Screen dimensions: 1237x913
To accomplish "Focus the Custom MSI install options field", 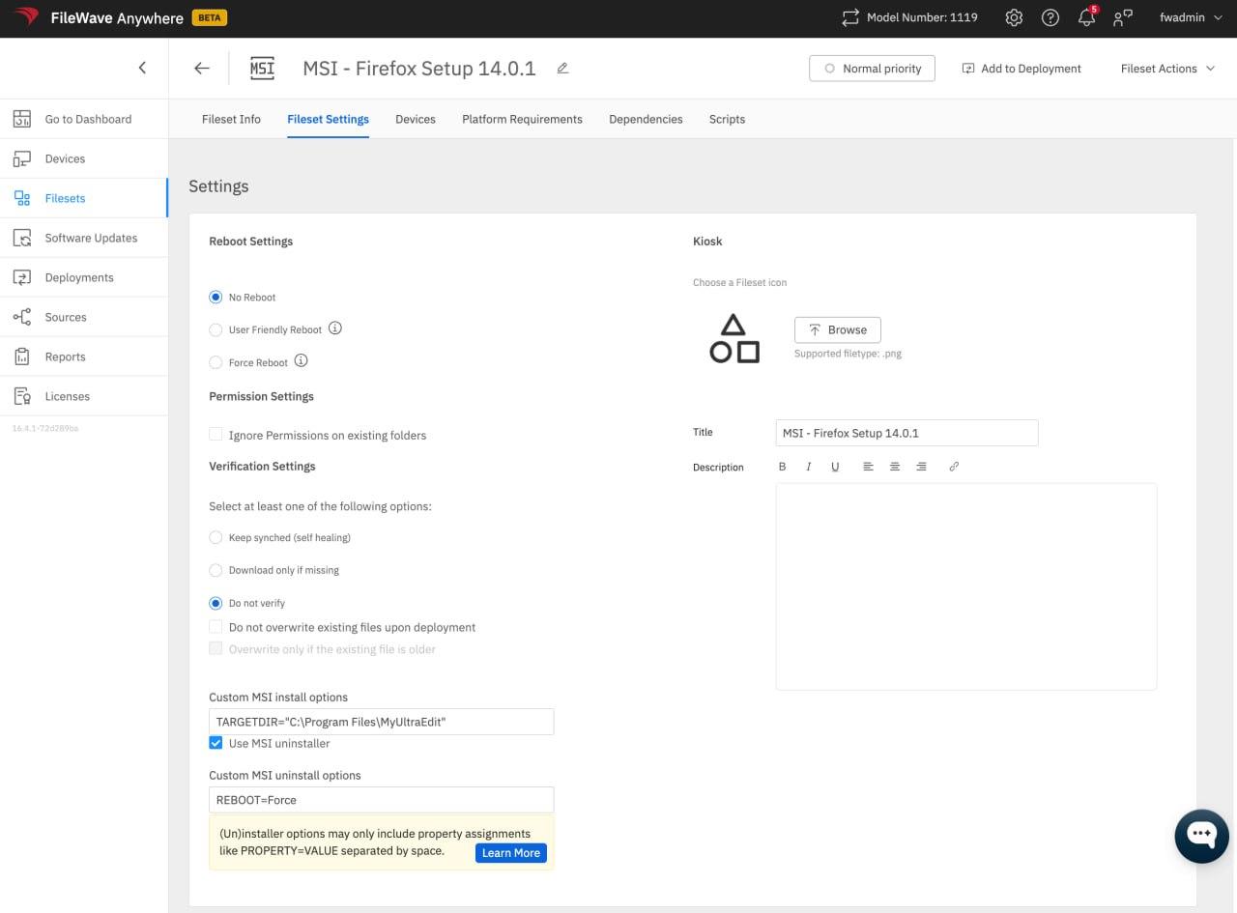I will 382,722.
